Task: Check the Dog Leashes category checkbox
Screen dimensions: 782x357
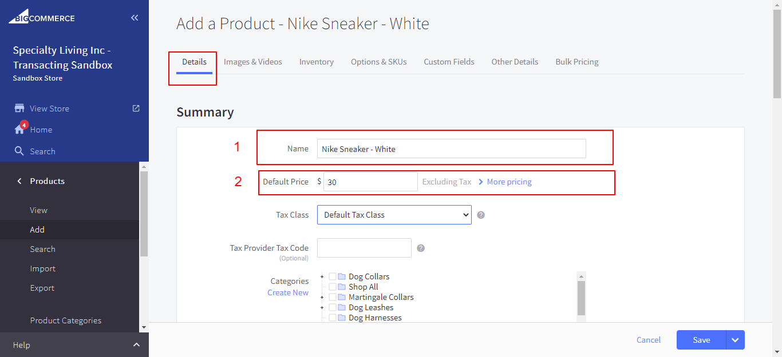Action: pos(333,307)
